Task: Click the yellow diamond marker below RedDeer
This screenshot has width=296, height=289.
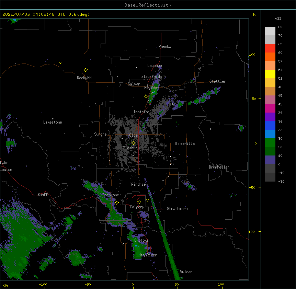Action: click(x=146, y=96)
